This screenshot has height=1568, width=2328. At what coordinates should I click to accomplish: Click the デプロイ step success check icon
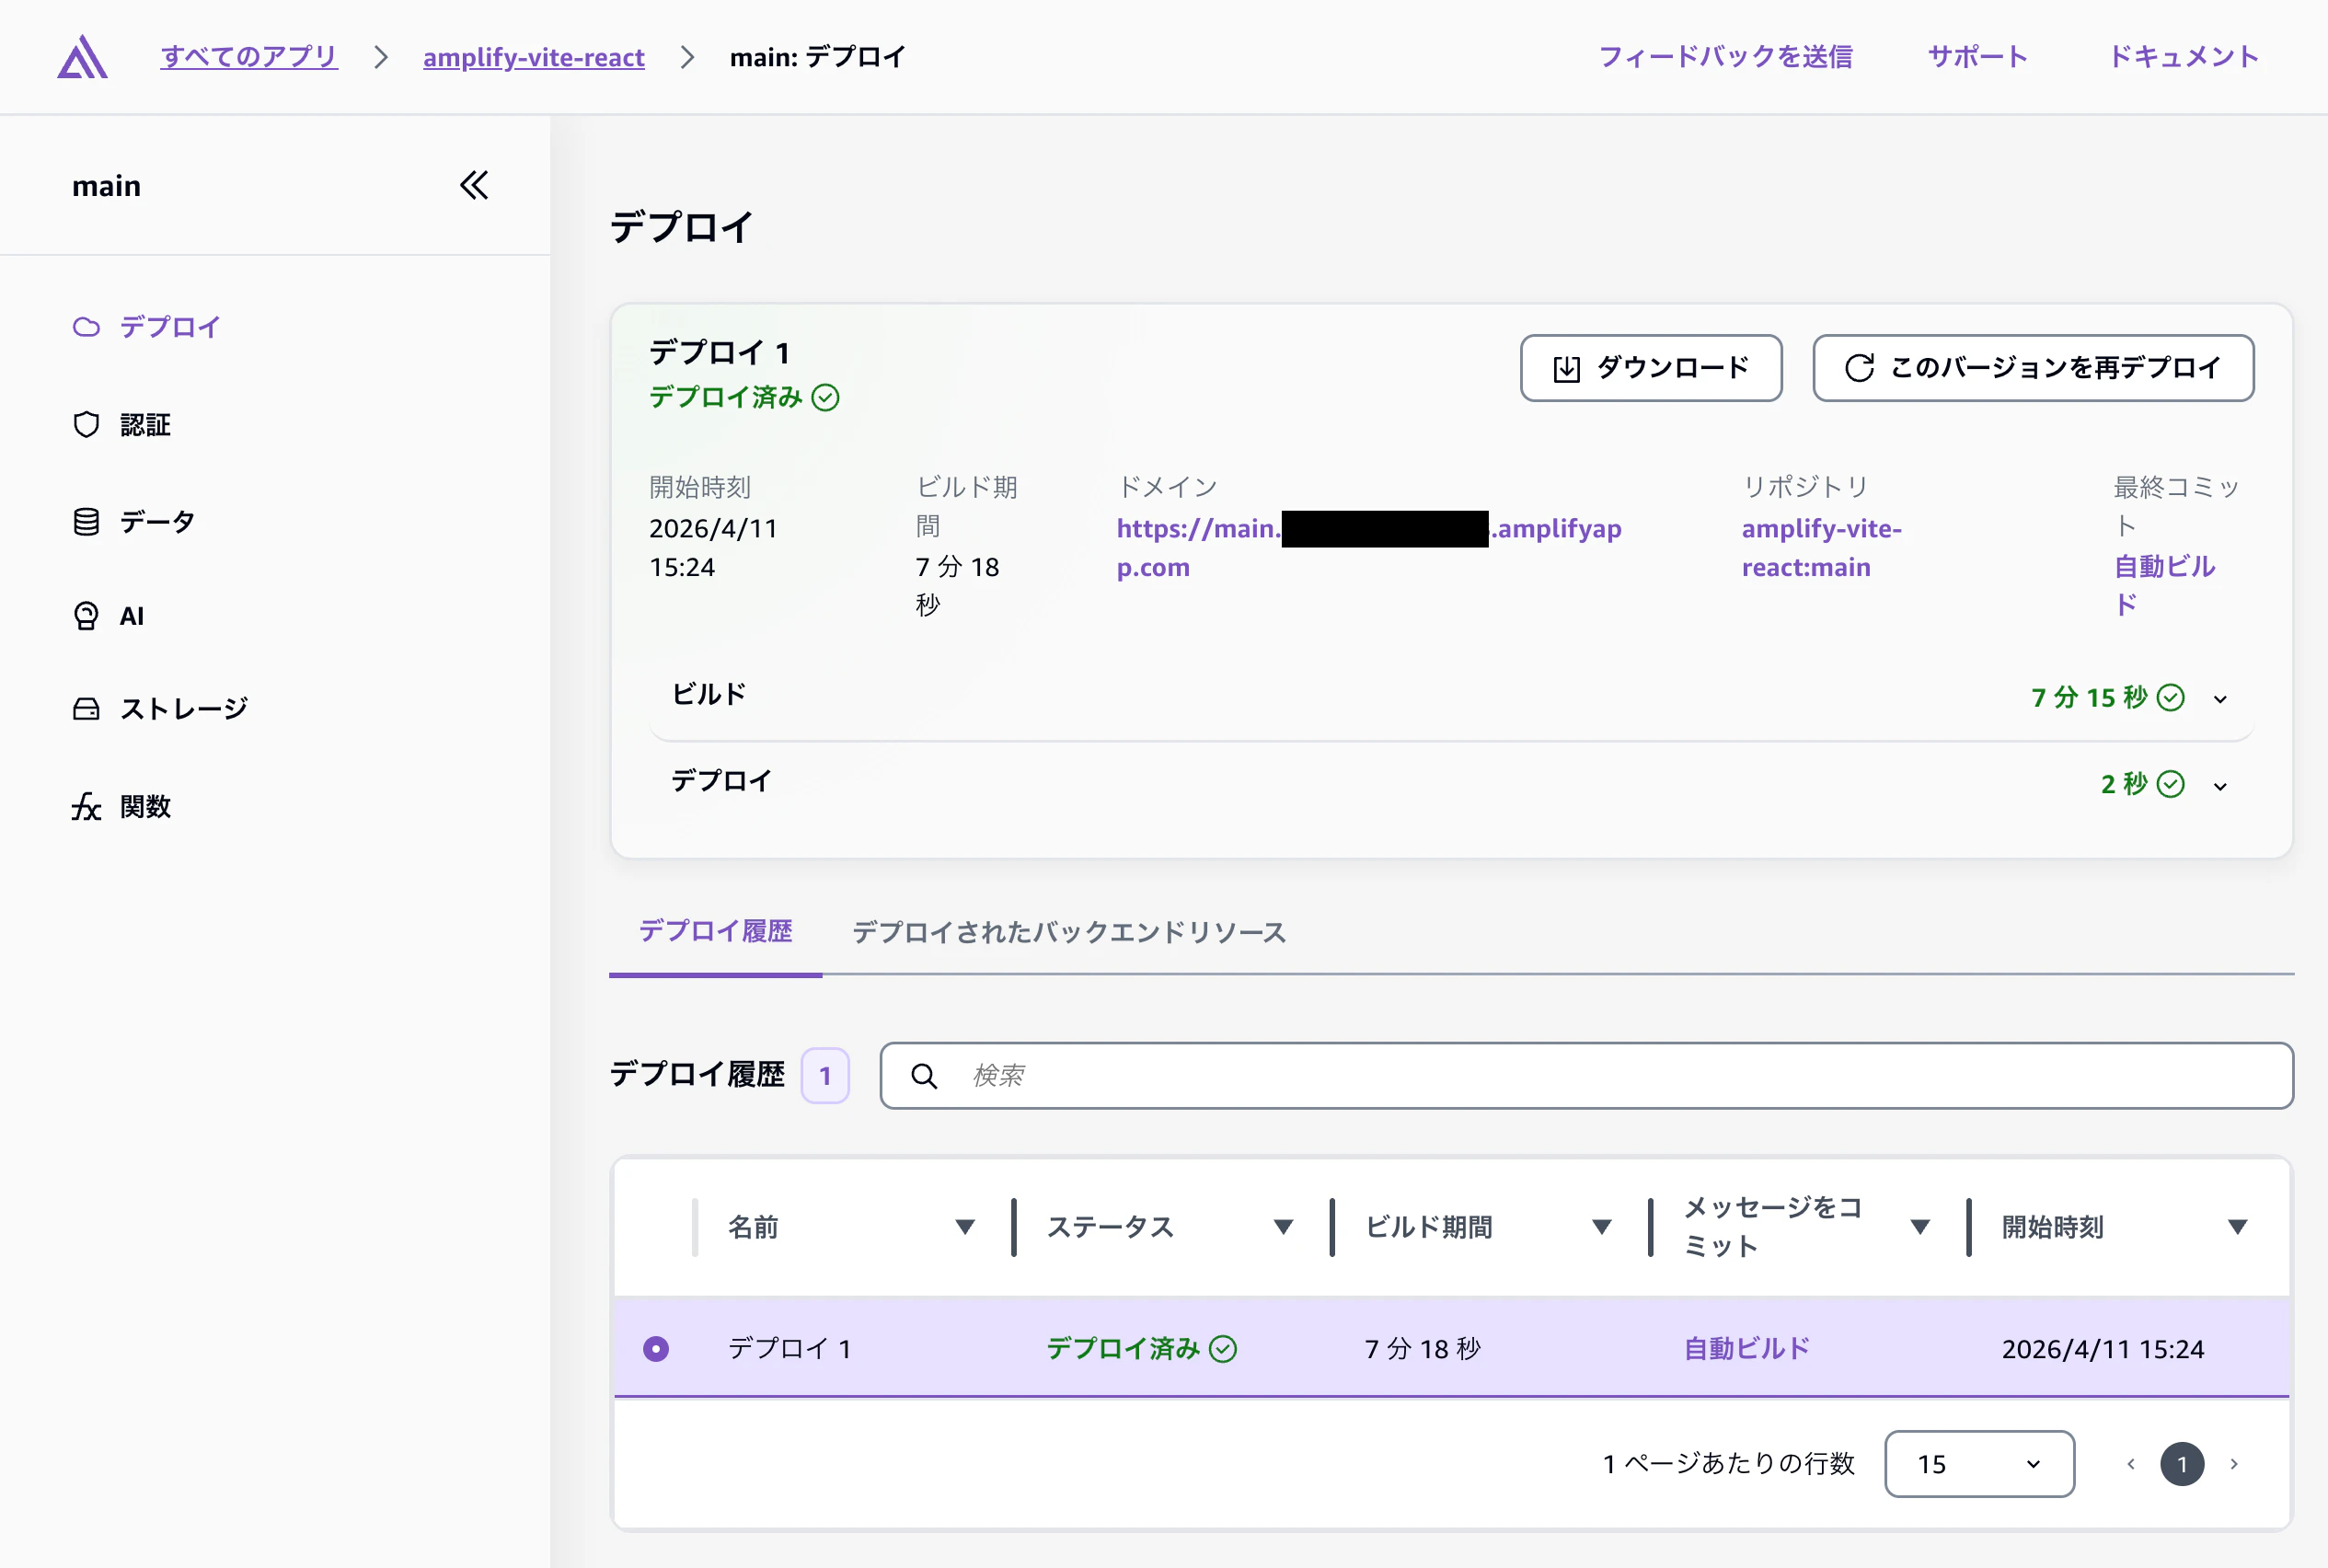click(x=2170, y=783)
